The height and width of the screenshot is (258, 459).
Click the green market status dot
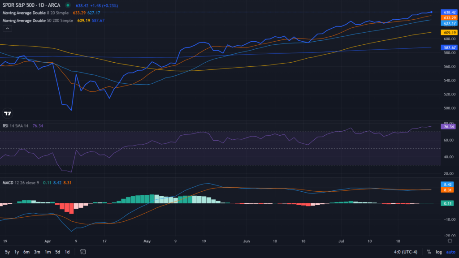68,5
